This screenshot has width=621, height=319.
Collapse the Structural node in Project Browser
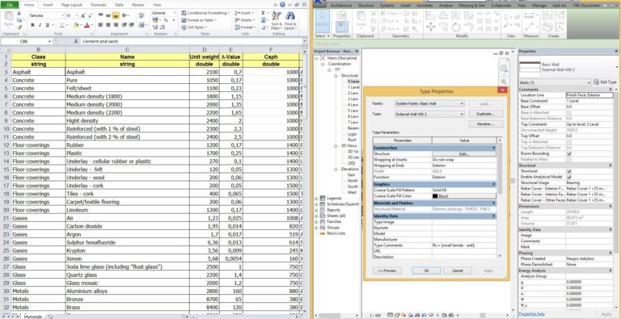click(x=336, y=76)
